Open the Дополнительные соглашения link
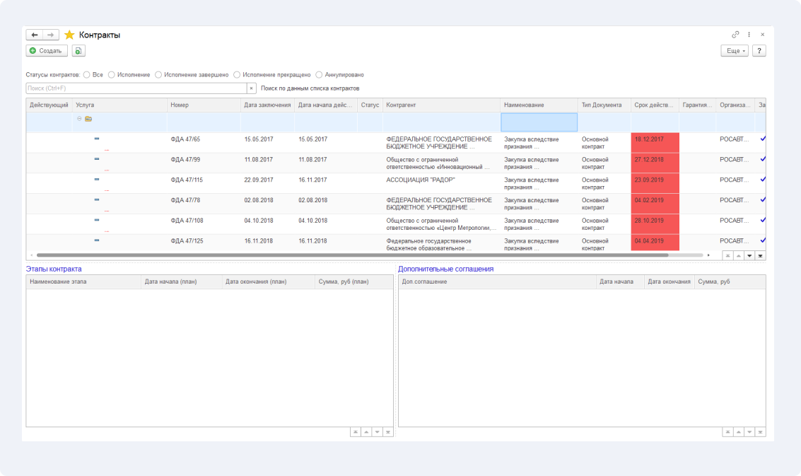 pyautogui.click(x=445, y=269)
